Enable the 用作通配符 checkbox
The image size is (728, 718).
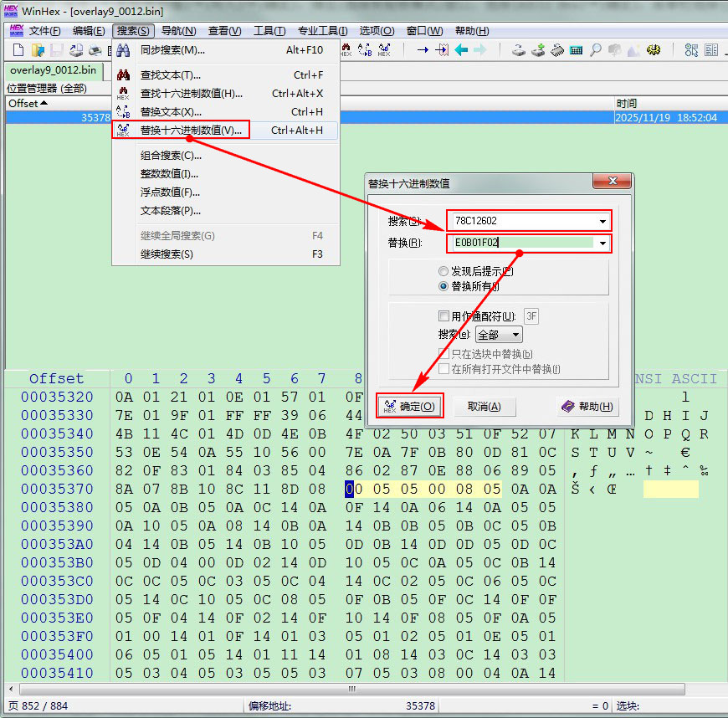[x=443, y=316]
